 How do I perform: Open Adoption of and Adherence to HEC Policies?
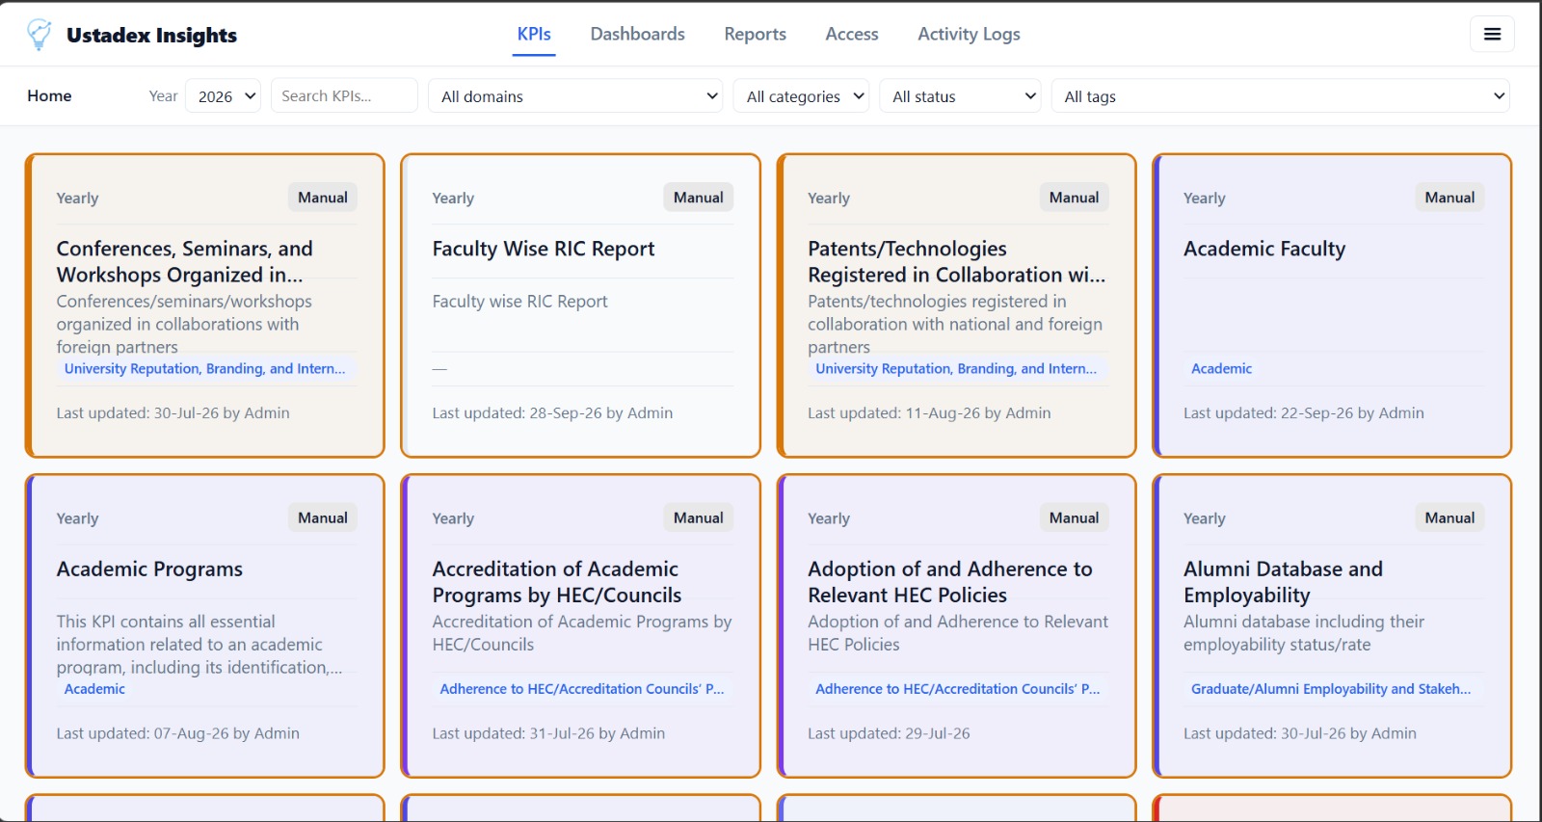tap(956, 625)
